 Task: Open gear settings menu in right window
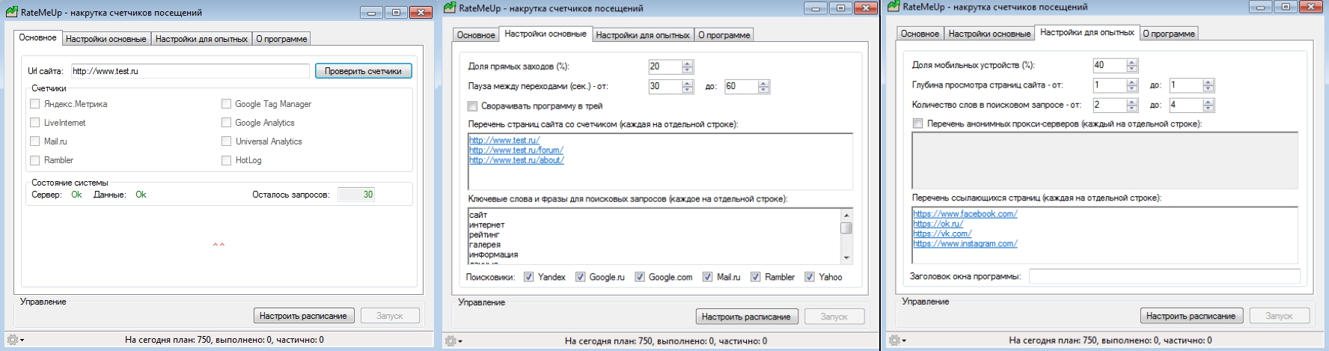tap(896, 341)
